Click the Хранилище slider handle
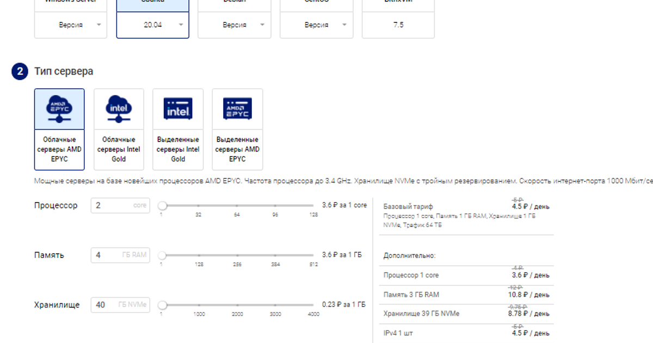Viewport: 653px width, 343px height. [162, 305]
